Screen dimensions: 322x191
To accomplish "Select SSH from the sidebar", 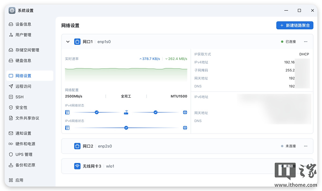I will 19,97.
